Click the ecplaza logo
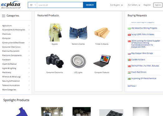163x116 pixels. pos(11,5)
